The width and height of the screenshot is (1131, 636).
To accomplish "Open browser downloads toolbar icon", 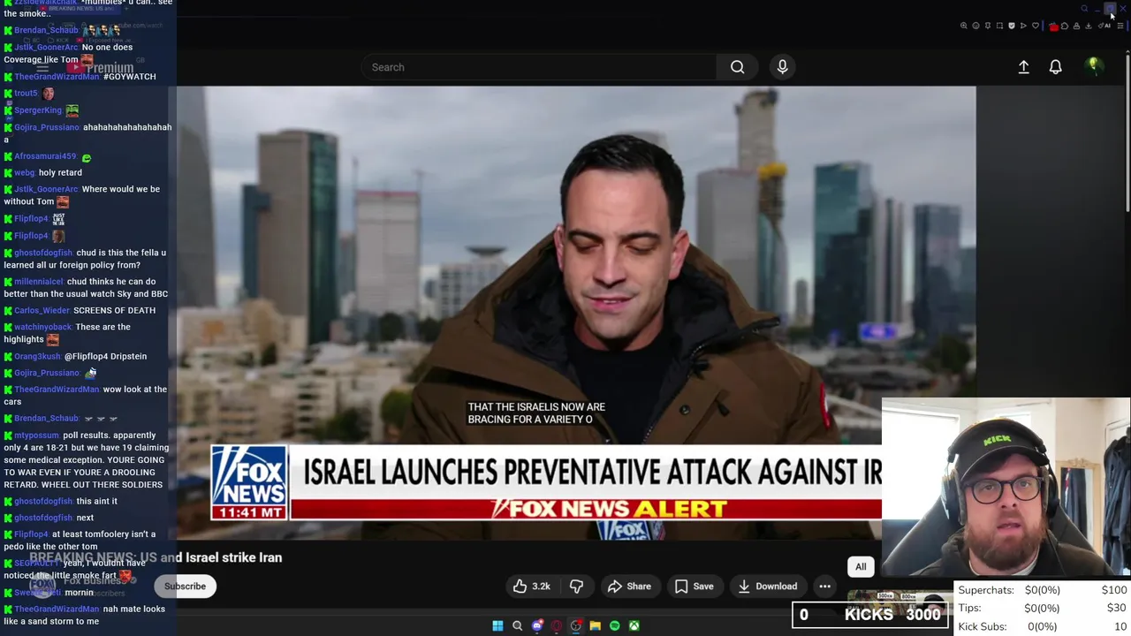I will [x=1089, y=26].
